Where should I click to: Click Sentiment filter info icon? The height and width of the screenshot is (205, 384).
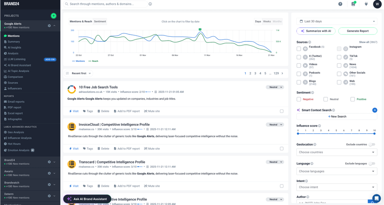pos(313,93)
